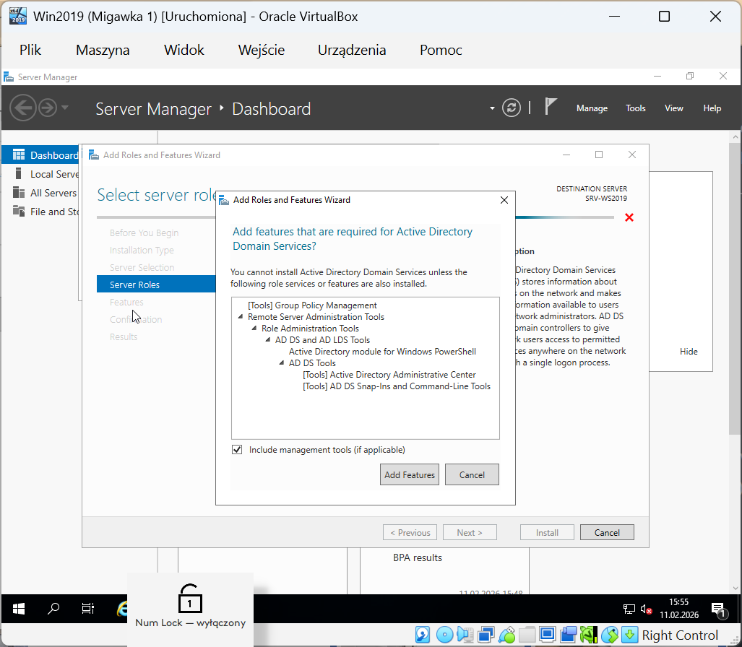The width and height of the screenshot is (742, 647).
Task: Uncheck Include management tools (if applicable)
Action: (236, 449)
